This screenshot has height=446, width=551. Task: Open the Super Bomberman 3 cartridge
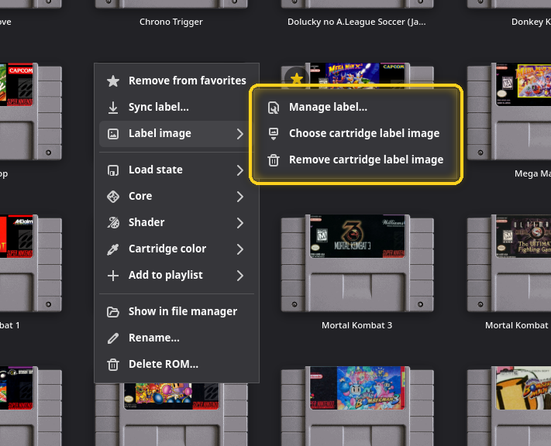click(357, 406)
